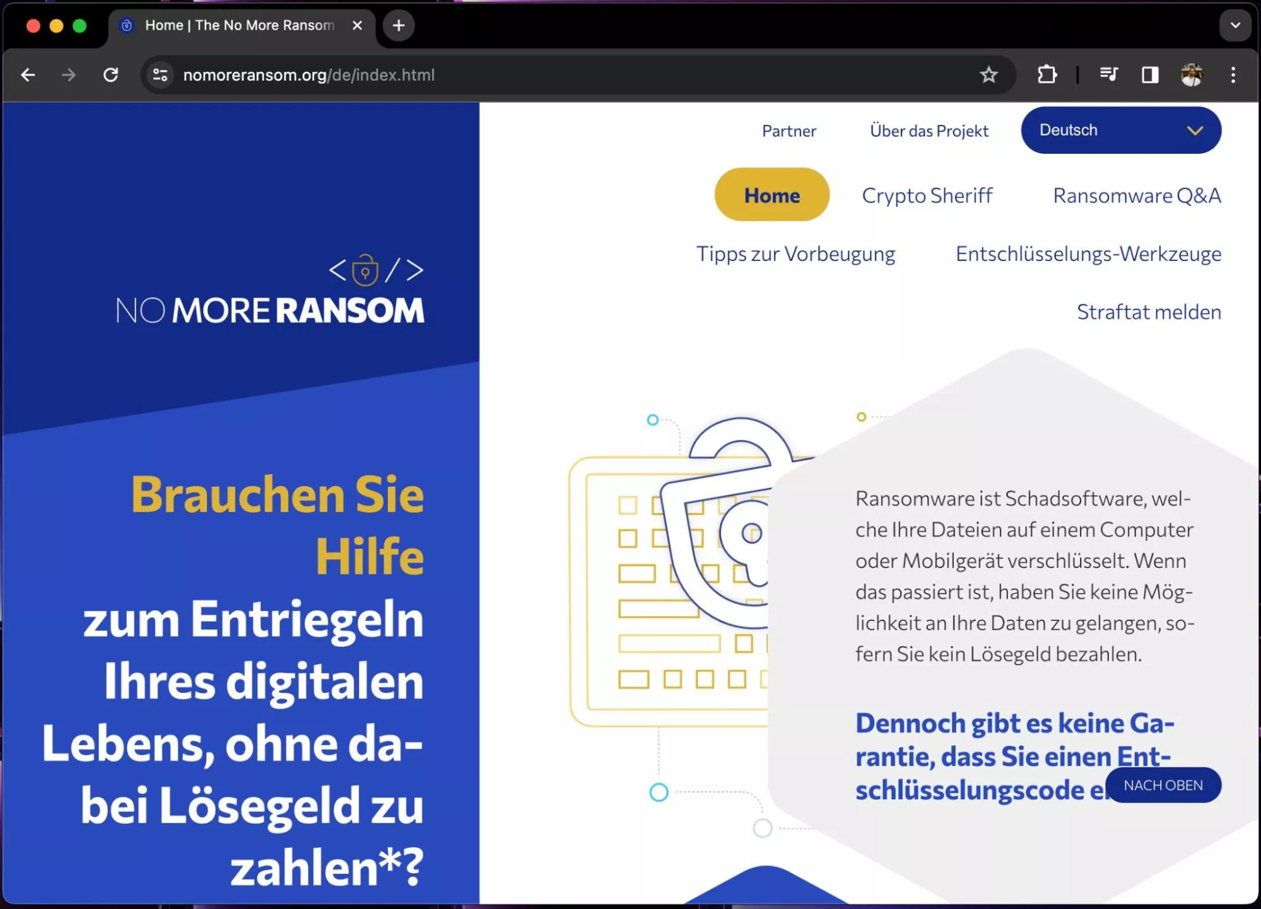Expand the tab search chevron in title bar

pos(1235,25)
